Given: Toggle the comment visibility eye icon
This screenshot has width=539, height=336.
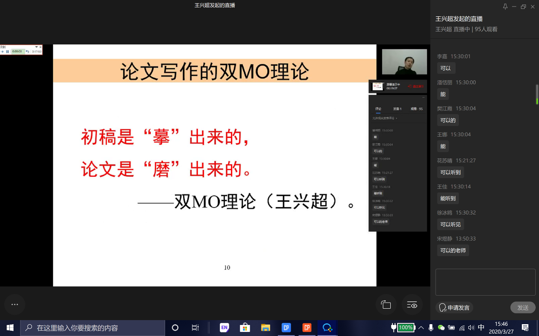Looking at the screenshot, I should click(x=412, y=305).
